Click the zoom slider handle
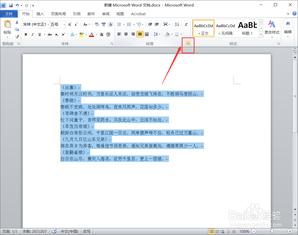The height and width of the screenshot is (235, 298). [272, 231]
